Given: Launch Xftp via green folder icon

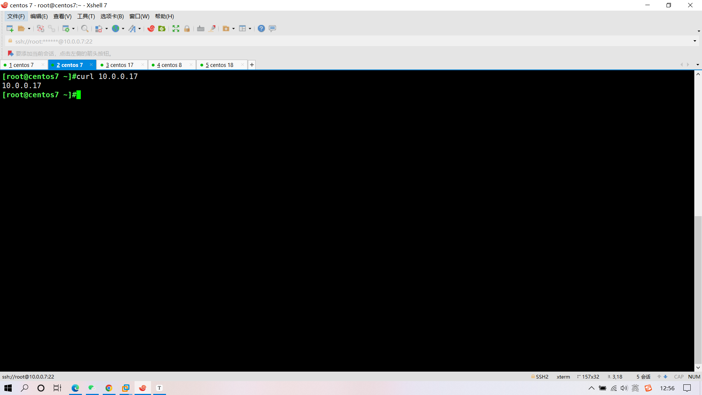Looking at the screenshot, I should 162,29.
